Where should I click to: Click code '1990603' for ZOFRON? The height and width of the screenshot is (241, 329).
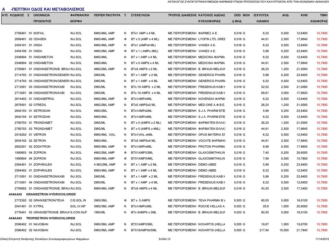pos(20,153)
